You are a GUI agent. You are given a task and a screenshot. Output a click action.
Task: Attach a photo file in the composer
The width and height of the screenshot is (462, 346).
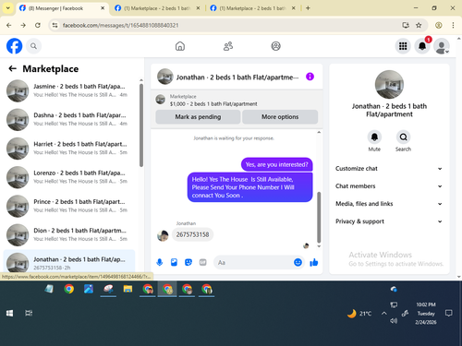pos(174,262)
